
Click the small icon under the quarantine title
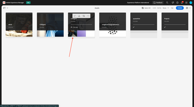[134, 27]
